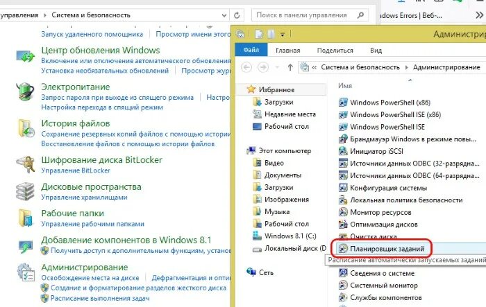Click the Системный монитор icon

[343, 286]
